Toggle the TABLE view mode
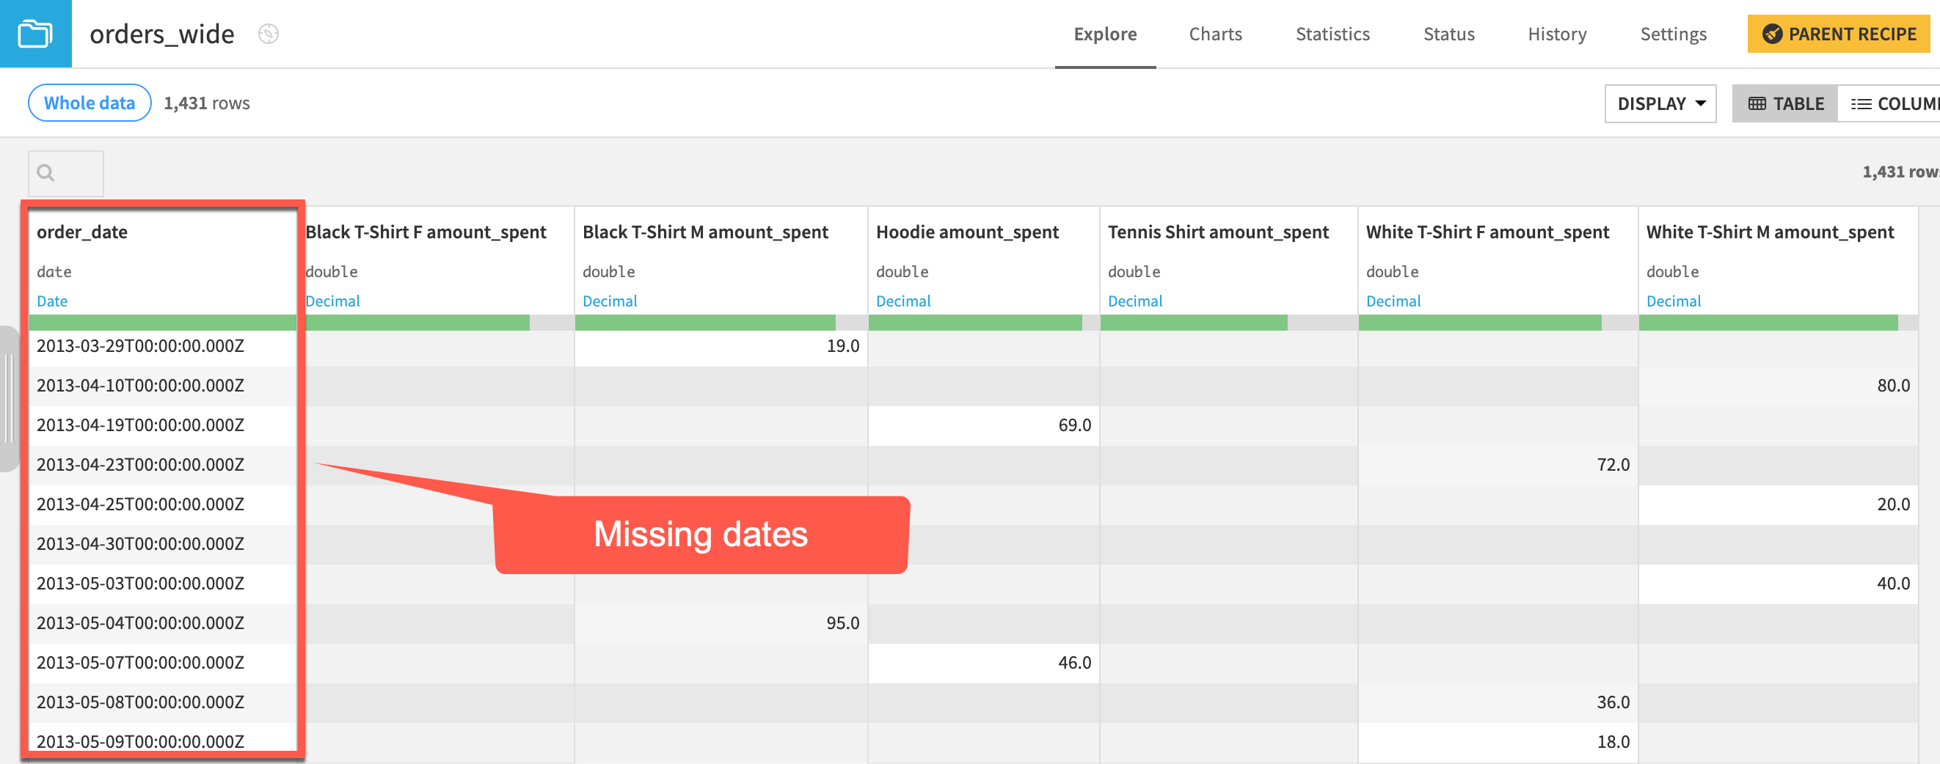 (x=1784, y=103)
